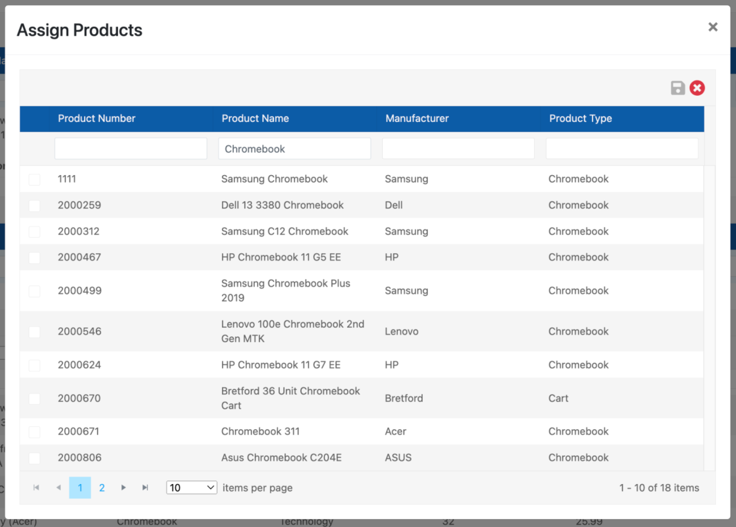Tick checkbox for HP Chromebook 11 G7 EE
Viewport: 736px width, 527px height.
[x=35, y=365]
